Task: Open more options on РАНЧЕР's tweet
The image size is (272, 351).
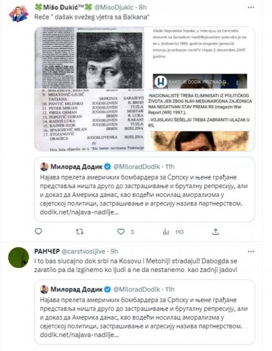Action: (x=251, y=251)
